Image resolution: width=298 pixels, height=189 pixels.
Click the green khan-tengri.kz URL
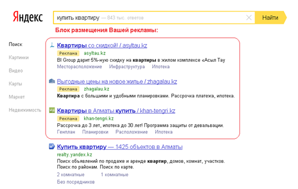click(99, 119)
